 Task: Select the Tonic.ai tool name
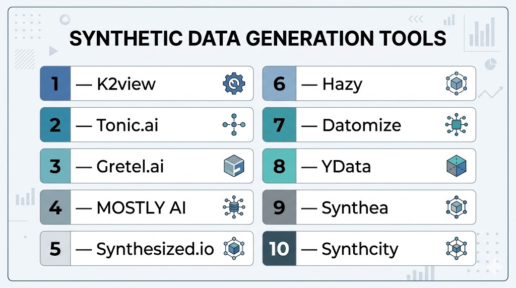click(127, 125)
